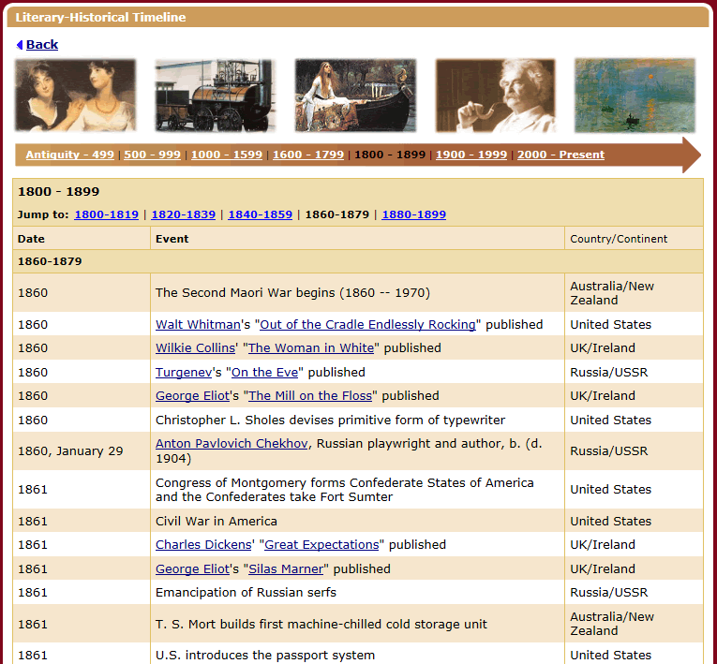Switch to the 500 - 999 period

(152, 155)
